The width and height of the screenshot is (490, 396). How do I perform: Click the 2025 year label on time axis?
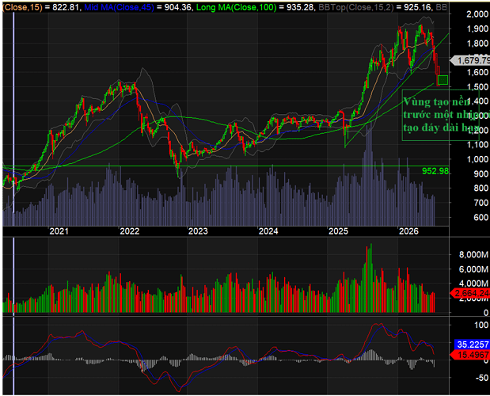pyautogui.click(x=338, y=231)
